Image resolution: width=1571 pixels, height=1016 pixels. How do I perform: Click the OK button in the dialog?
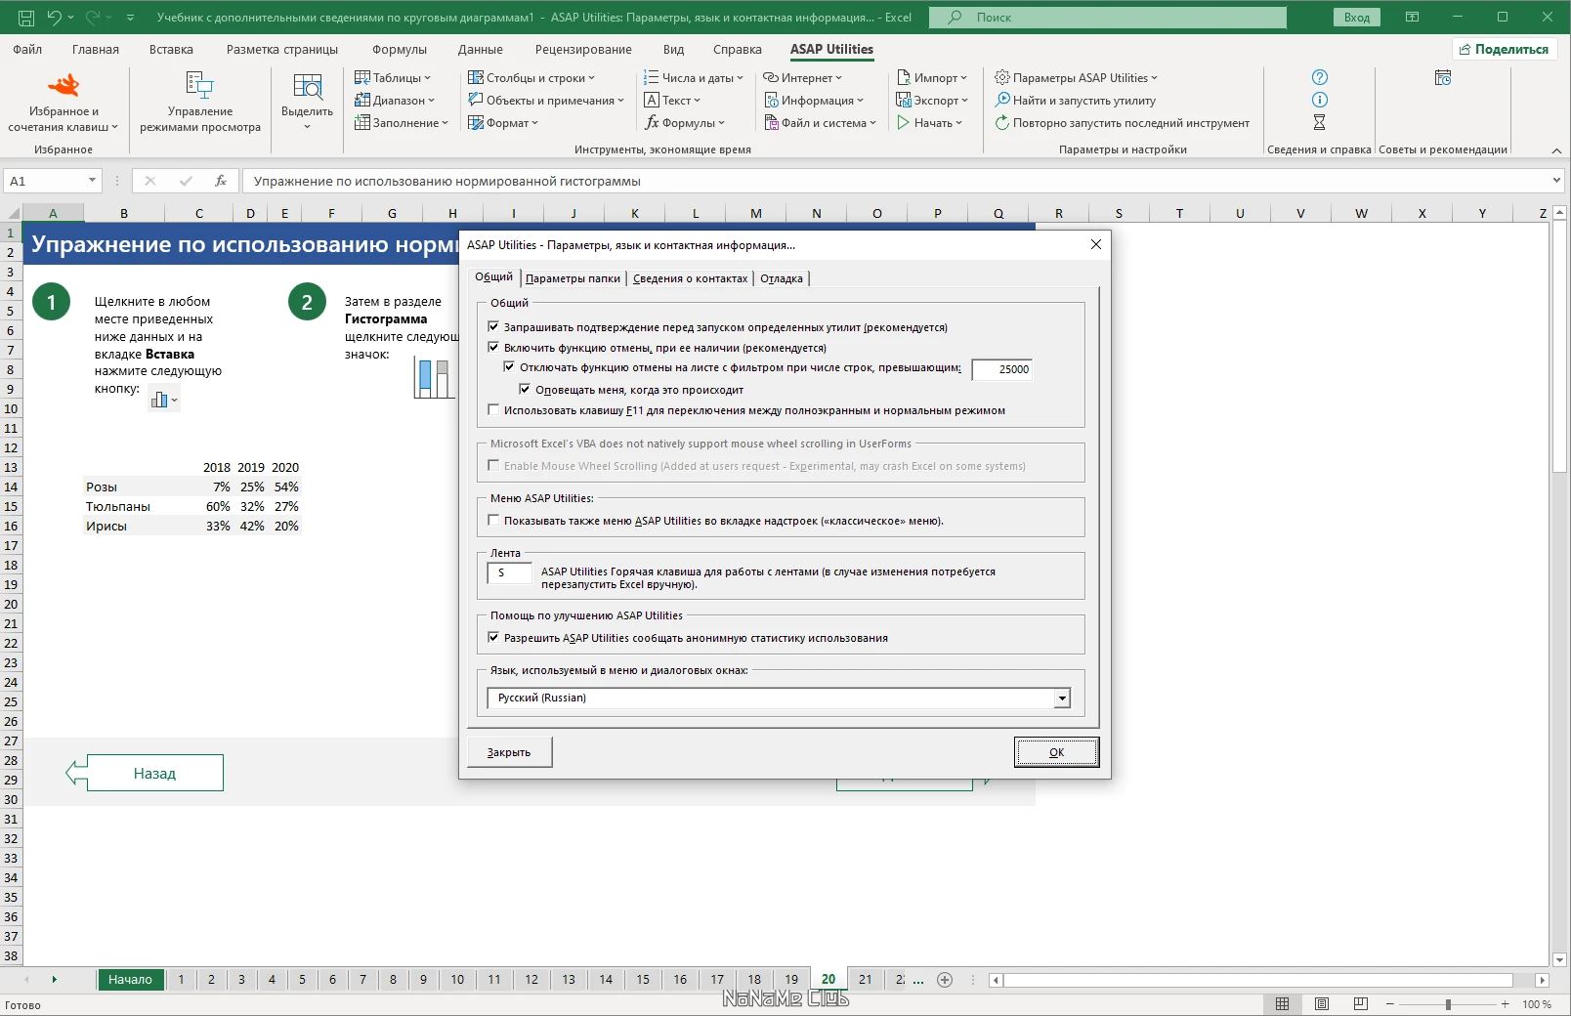1056,752
